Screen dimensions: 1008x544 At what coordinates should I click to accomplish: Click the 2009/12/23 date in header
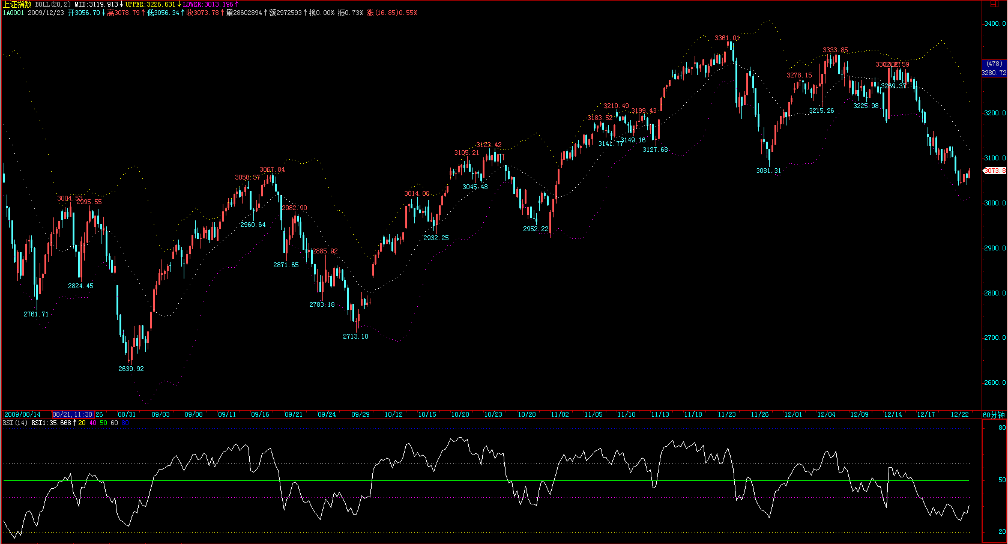click(x=46, y=13)
